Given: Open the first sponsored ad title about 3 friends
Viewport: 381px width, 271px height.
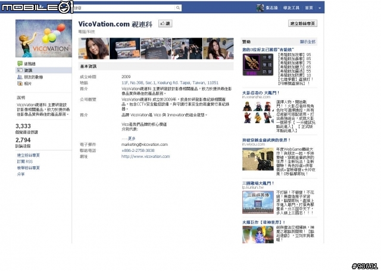Looking at the screenshot, I should (x=268, y=49).
